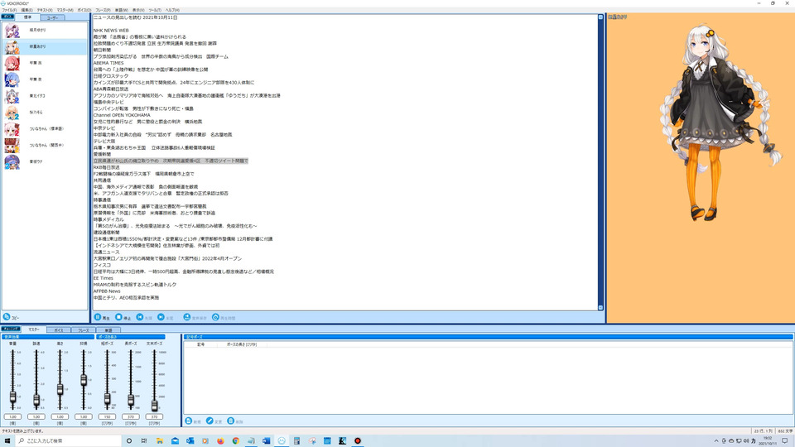
Task: Click the 話速 speed value field
Action: [36, 416]
